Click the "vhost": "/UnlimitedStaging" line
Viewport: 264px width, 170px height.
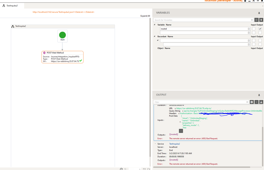[x=195, y=118]
